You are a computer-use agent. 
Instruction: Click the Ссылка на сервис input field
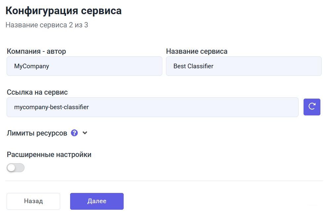point(153,107)
